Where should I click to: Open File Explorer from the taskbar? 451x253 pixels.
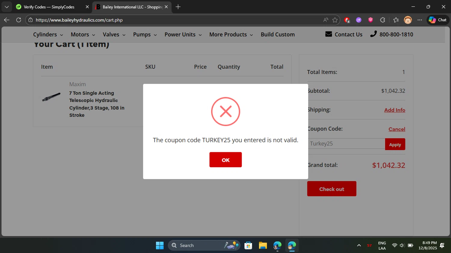[263, 245]
